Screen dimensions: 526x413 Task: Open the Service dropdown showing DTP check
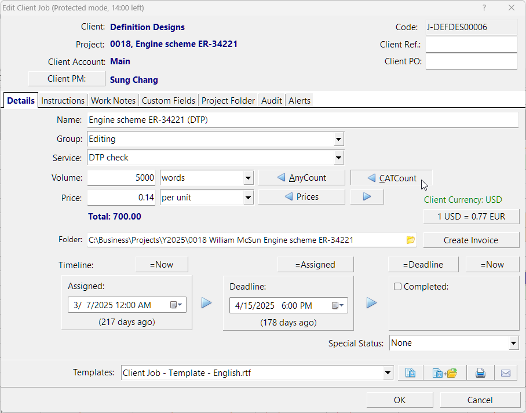[x=338, y=158]
